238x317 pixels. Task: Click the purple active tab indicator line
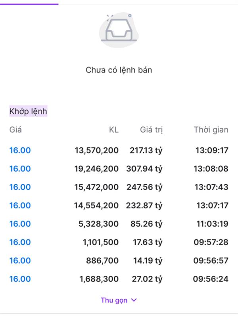29,4
